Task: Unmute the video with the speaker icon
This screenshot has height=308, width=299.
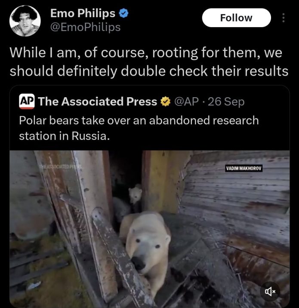Action: pos(270,292)
